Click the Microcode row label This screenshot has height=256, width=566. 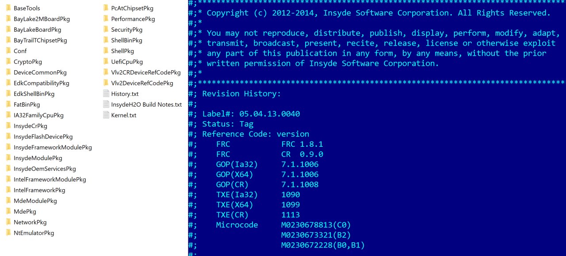pyautogui.click(x=237, y=225)
